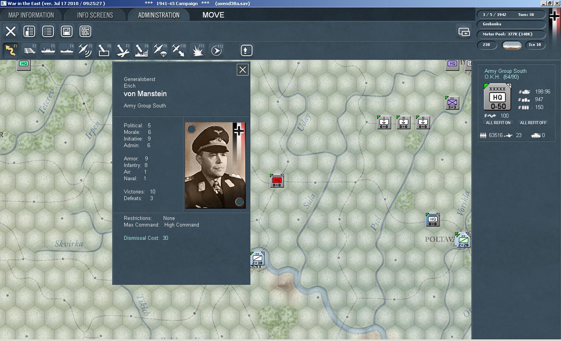
Task: Select F11 explosion icon
Action: pyautogui.click(x=198, y=50)
